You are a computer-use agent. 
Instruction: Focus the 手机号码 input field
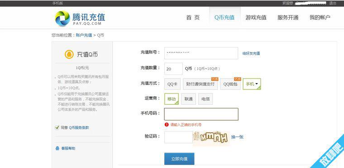coord(201,114)
